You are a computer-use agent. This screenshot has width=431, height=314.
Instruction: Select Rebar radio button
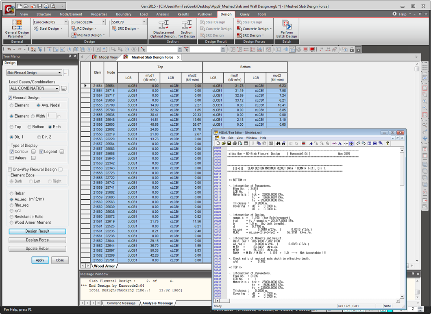11,193
